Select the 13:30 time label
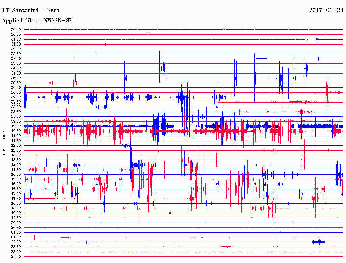Image resolution: width=346 pixels, height=263 pixels. [16, 160]
